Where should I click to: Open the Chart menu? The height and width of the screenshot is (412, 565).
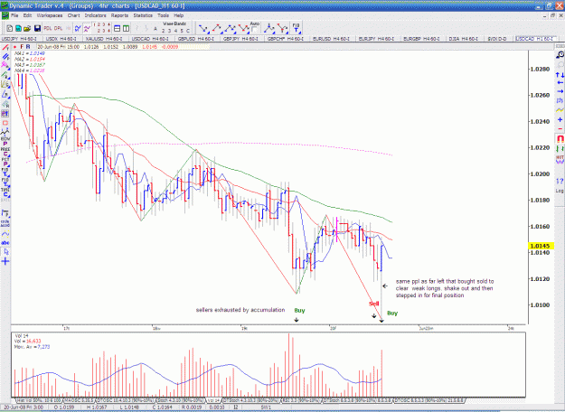[73, 15]
